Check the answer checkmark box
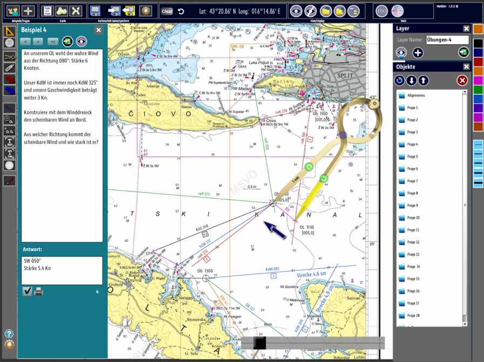484x362 pixels. [28, 292]
